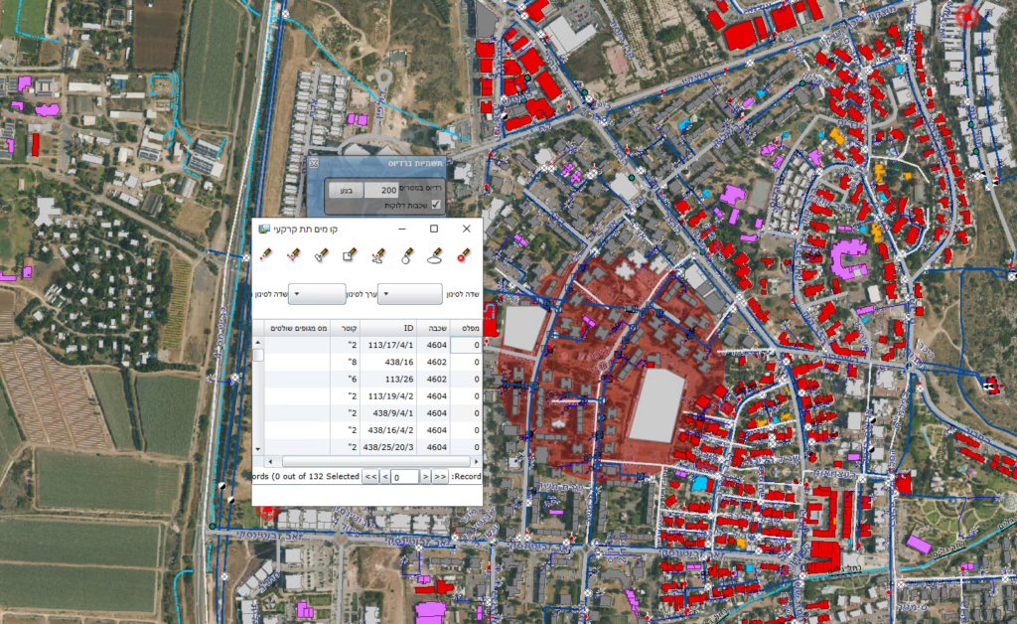Select the circle selection pencil tool
Viewport: 1017px width, 624px height.
[x=406, y=255]
